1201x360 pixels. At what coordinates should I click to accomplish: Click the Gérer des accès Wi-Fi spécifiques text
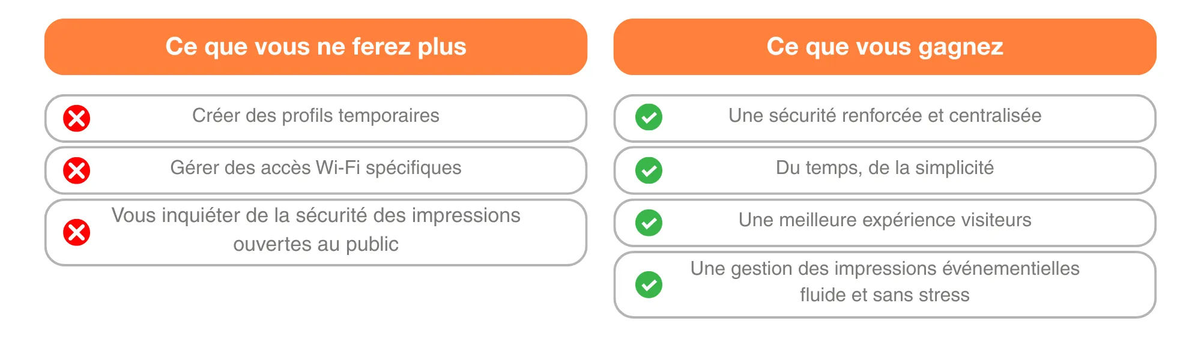[316, 167]
